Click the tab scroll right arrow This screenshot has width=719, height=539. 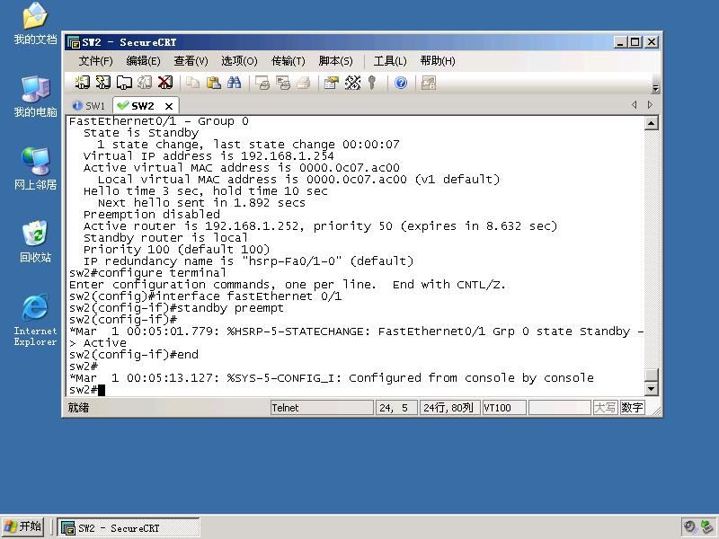click(x=650, y=104)
